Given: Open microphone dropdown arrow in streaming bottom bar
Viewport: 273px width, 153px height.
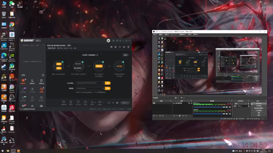Looking at the screenshot, I should 95,102.
